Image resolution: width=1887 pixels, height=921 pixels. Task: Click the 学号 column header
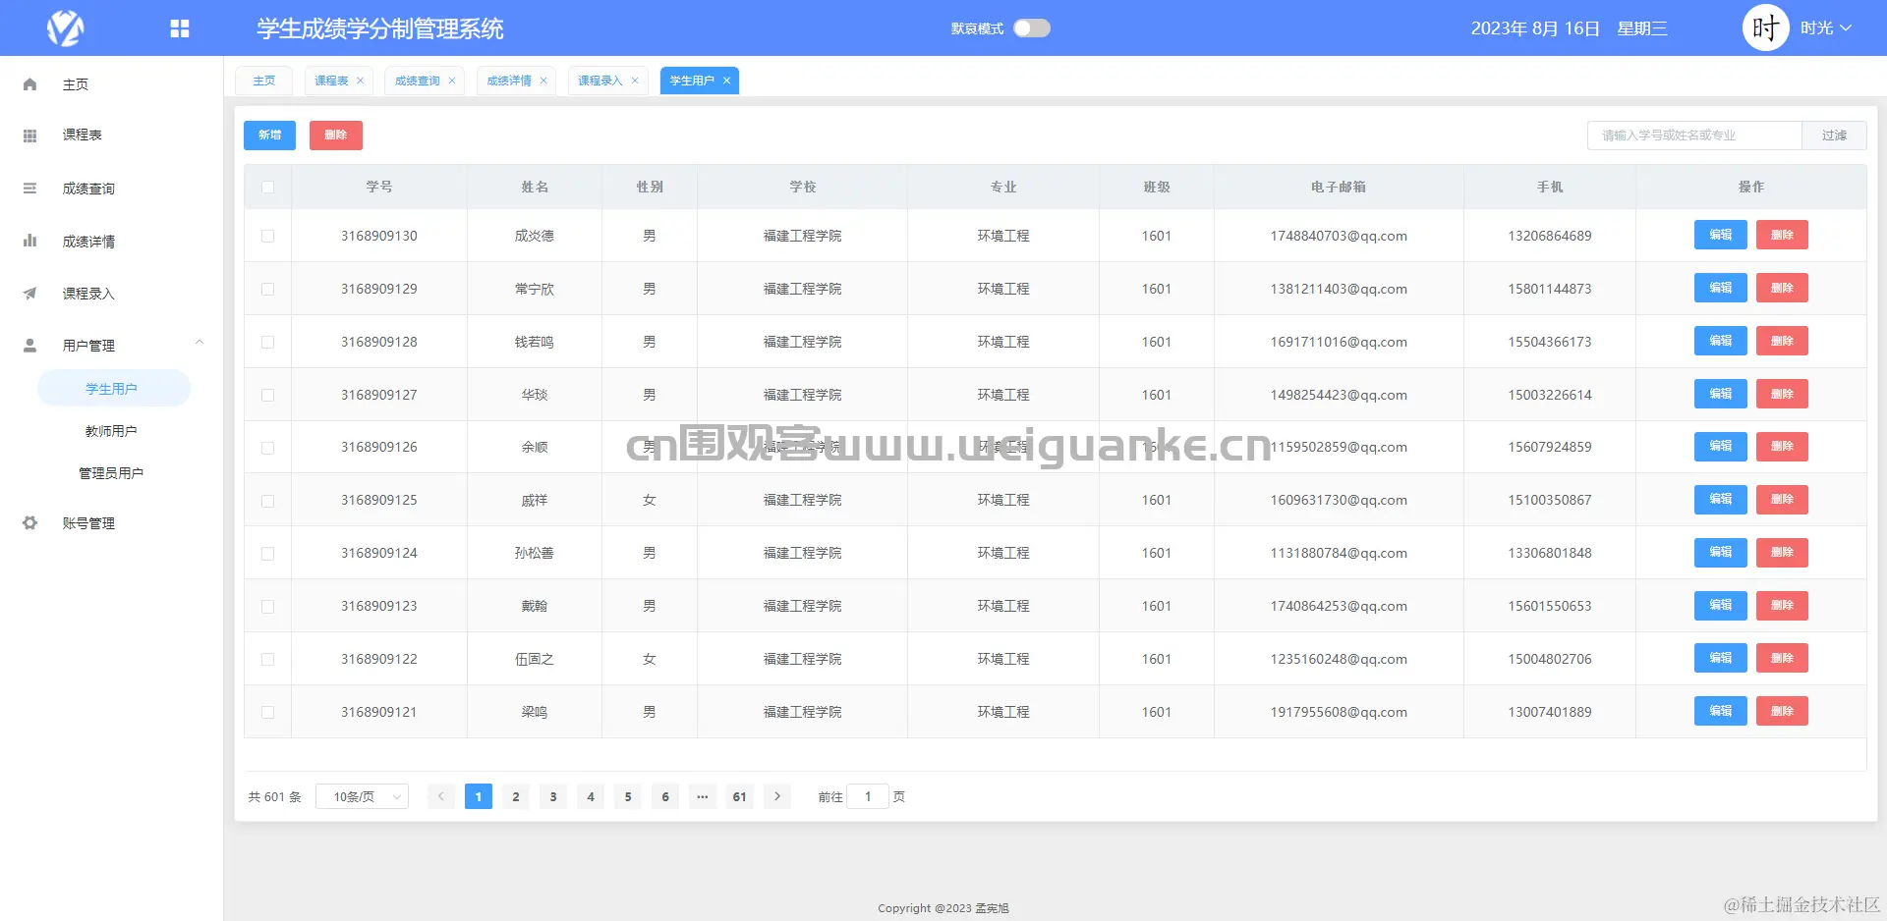pyautogui.click(x=379, y=187)
